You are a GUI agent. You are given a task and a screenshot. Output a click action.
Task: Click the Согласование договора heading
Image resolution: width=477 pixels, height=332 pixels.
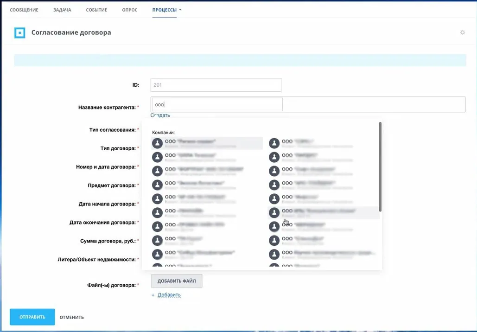tap(71, 32)
